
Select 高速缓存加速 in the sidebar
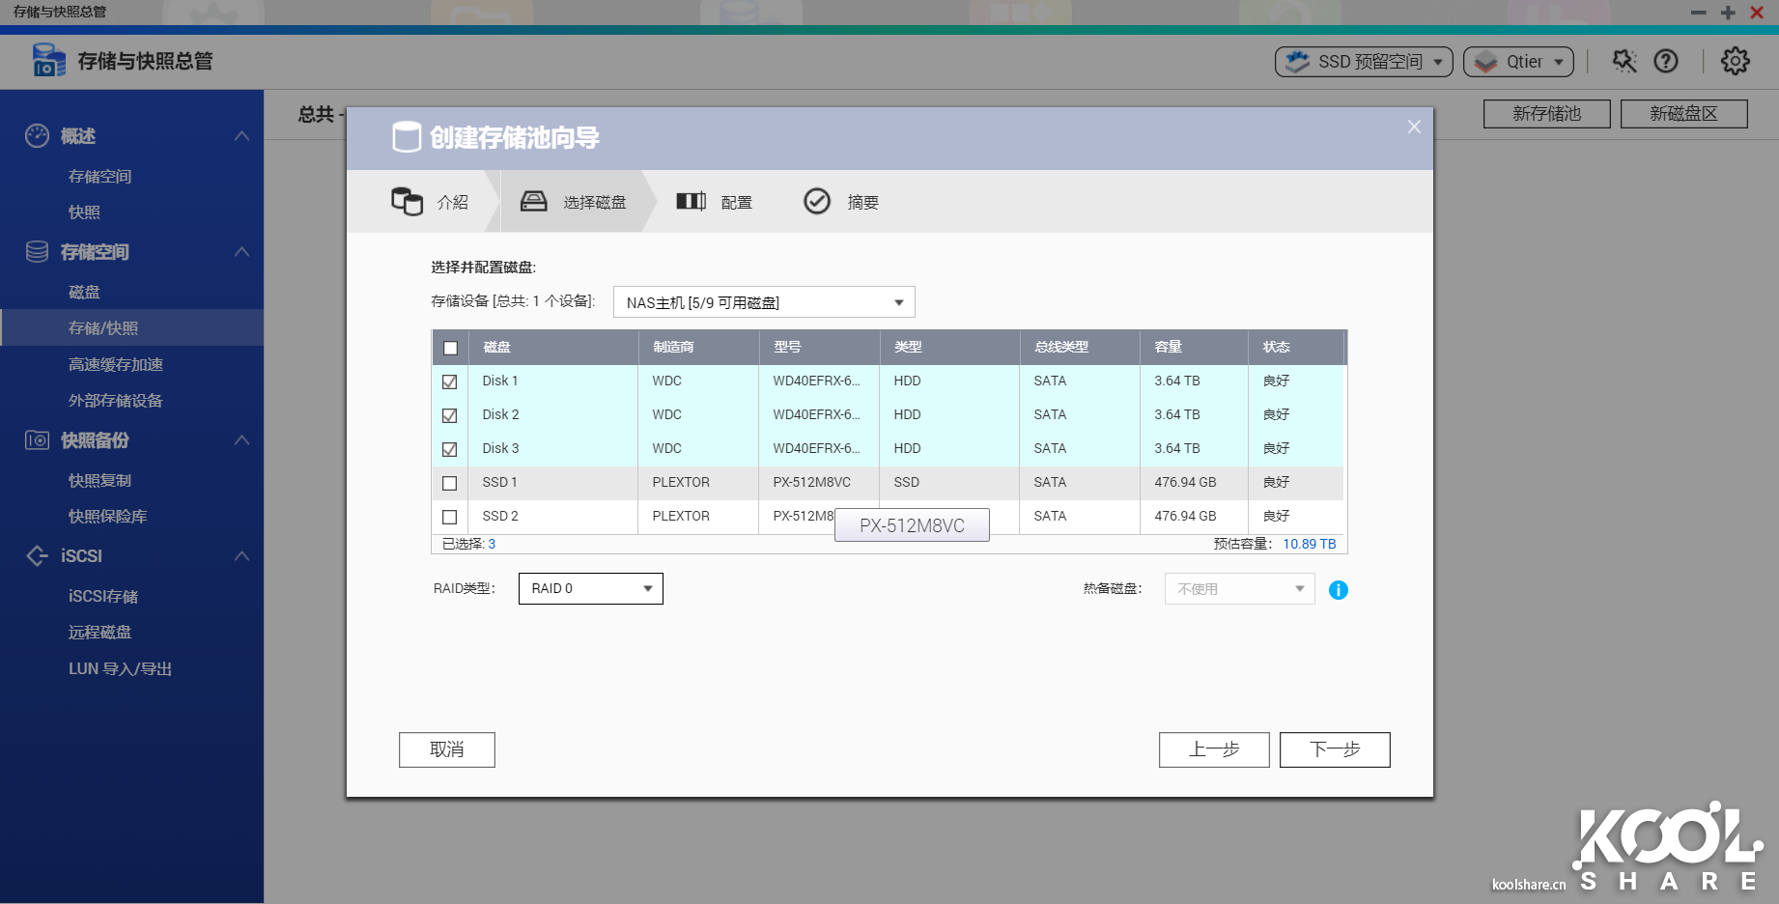[x=116, y=365]
